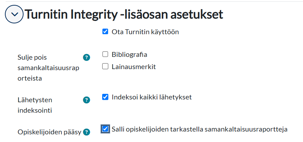Tick the Lainausmerkit checkbox
The image size is (303, 142).
(x=105, y=66)
